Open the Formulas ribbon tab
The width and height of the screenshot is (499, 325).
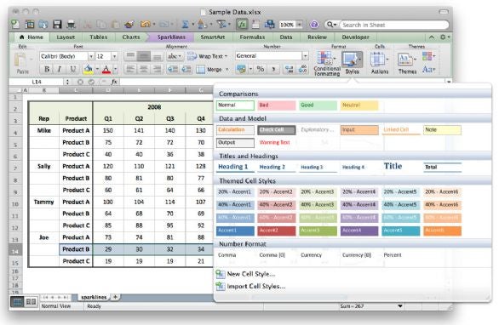(x=252, y=37)
